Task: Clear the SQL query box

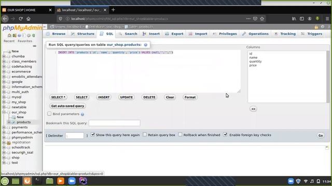Action: (x=170, y=97)
